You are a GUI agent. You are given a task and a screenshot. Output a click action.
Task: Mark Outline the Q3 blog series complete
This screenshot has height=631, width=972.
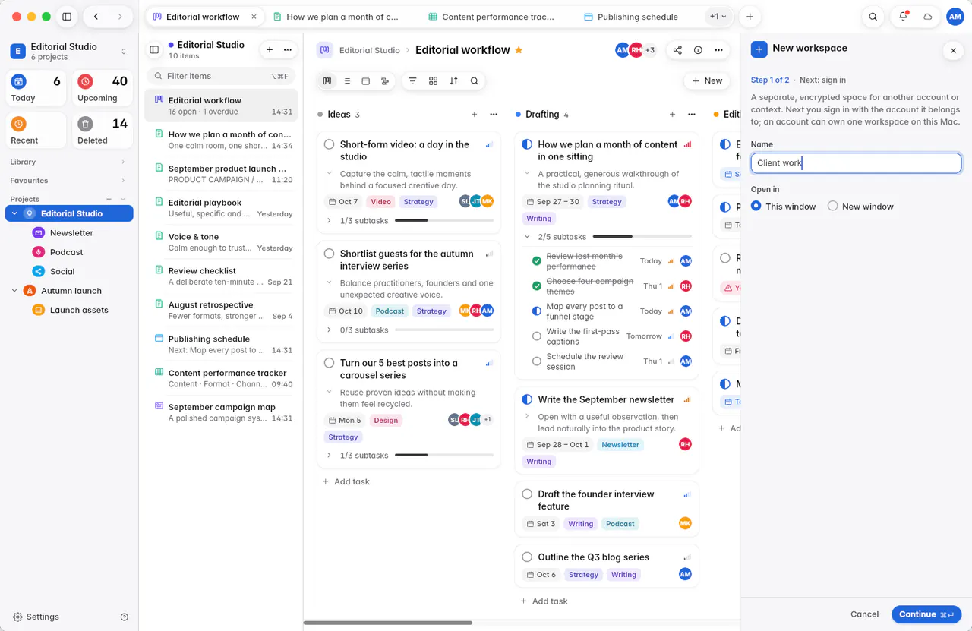coord(527,557)
